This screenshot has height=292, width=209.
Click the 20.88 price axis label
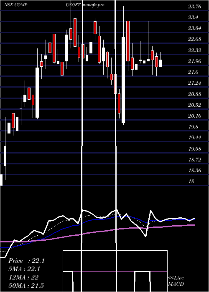pyautogui.click(x=195, y=94)
